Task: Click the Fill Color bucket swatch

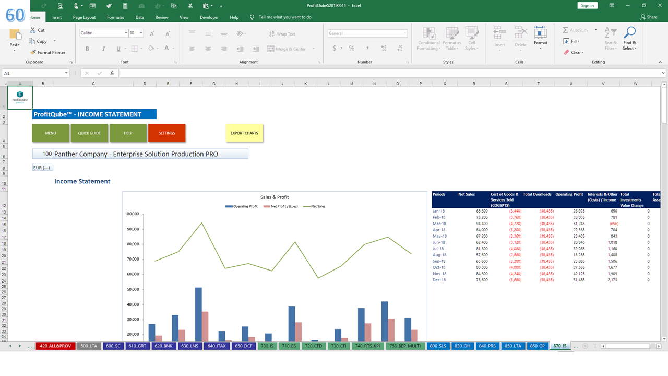Action: pos(151,49)
